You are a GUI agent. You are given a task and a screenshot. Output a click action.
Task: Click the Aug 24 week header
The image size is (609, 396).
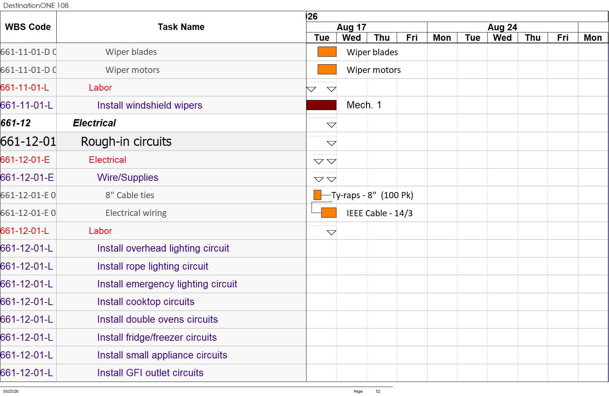click(x=503, y=27)
